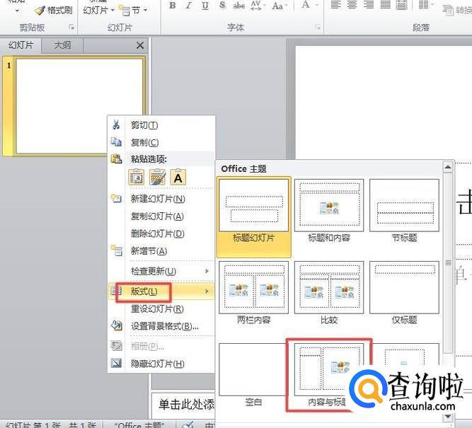Justify text in the paragraph group
Viewport: 472px width, 428px height.
(385, 5)
